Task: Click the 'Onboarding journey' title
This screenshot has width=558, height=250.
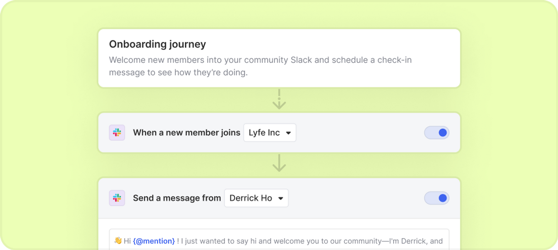Action: (157, 44)
